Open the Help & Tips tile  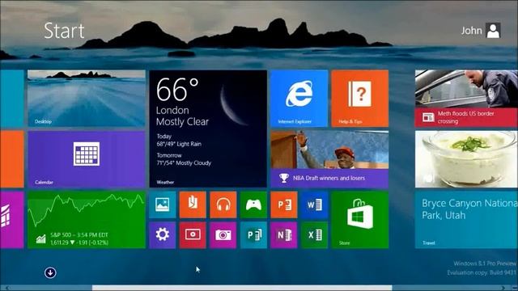(359, 99)
